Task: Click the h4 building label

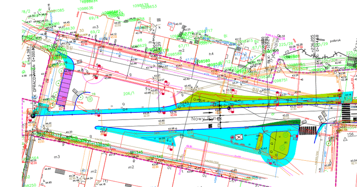Action: coord(211,54)
